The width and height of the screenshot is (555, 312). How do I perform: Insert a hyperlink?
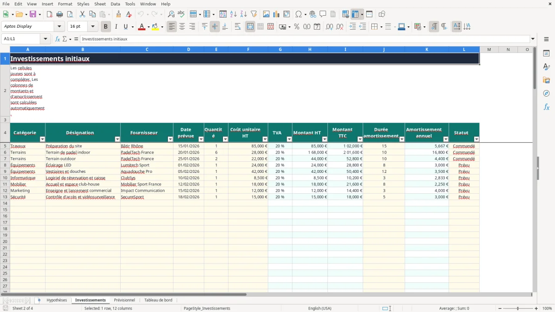tap(313, 14)
